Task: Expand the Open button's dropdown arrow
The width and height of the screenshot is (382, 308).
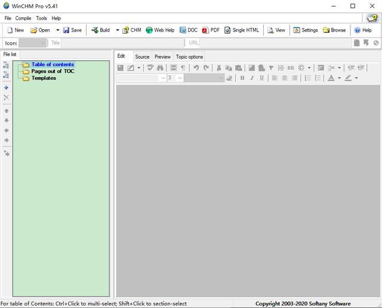Action: tap(58, 30)
